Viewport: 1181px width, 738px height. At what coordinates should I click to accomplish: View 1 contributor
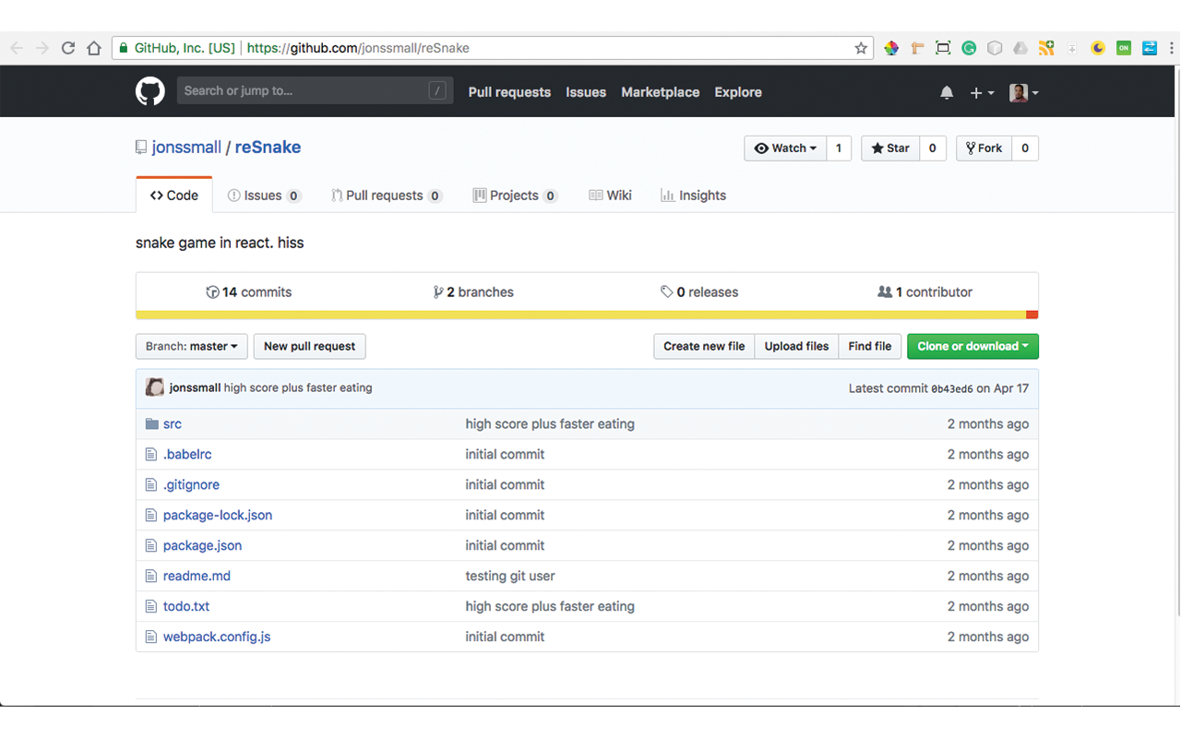[x=925, y=292]
